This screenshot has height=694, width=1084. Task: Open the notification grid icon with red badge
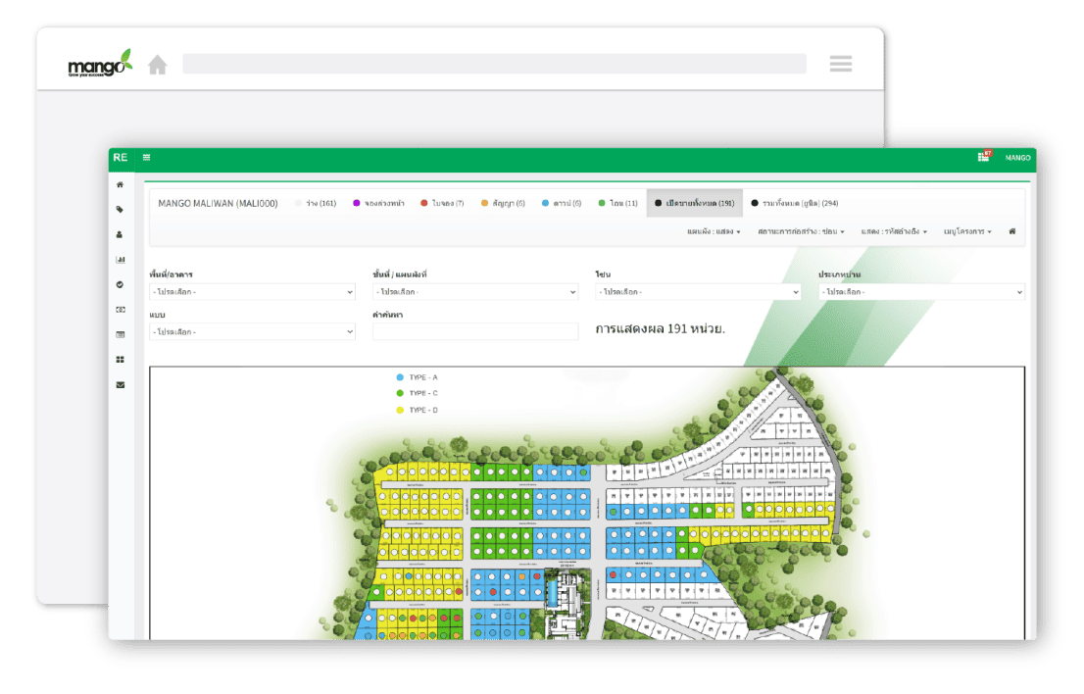[983, 157]
